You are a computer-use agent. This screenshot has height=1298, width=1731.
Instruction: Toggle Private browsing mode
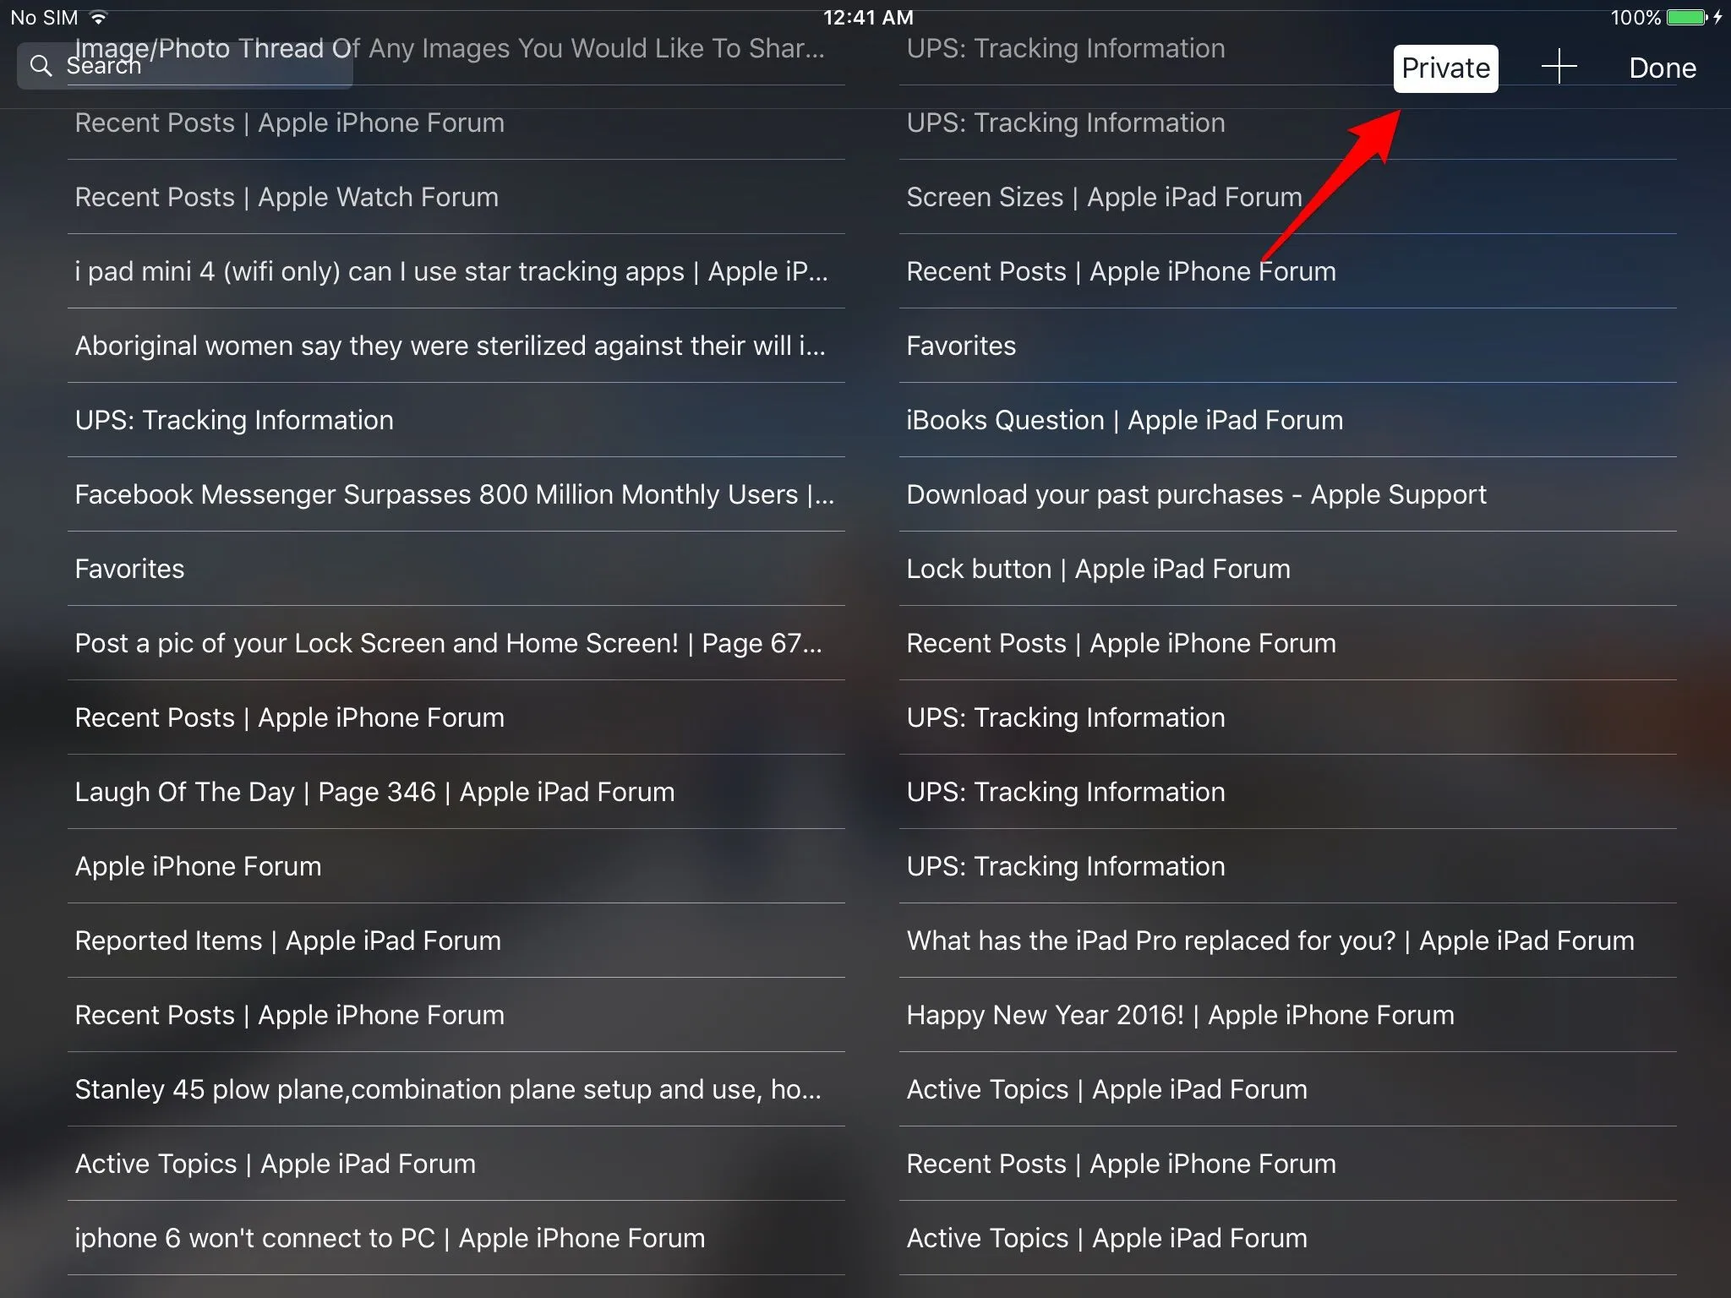tap(1445, 68)
